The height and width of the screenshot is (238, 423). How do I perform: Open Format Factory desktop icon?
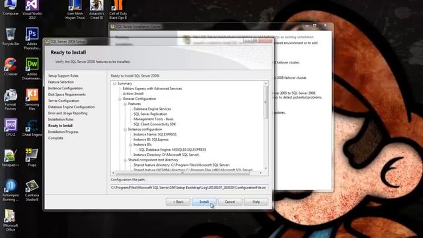pos(11,100)
